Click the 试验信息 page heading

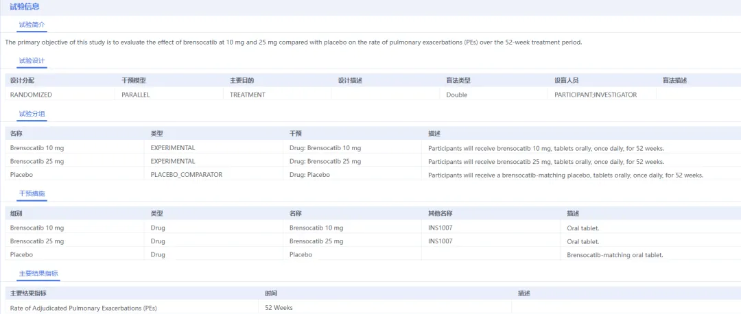24,7
